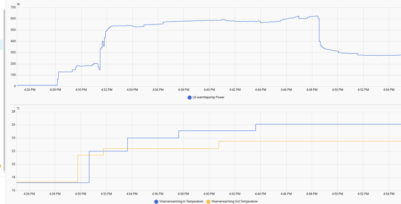Toggle the LG warmtepomp Power legend entry

(206, 97)
